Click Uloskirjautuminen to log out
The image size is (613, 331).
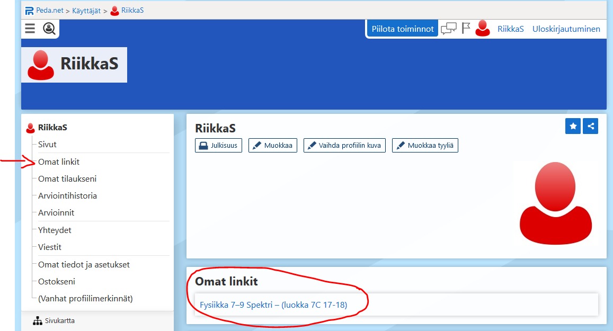[566, 29]
